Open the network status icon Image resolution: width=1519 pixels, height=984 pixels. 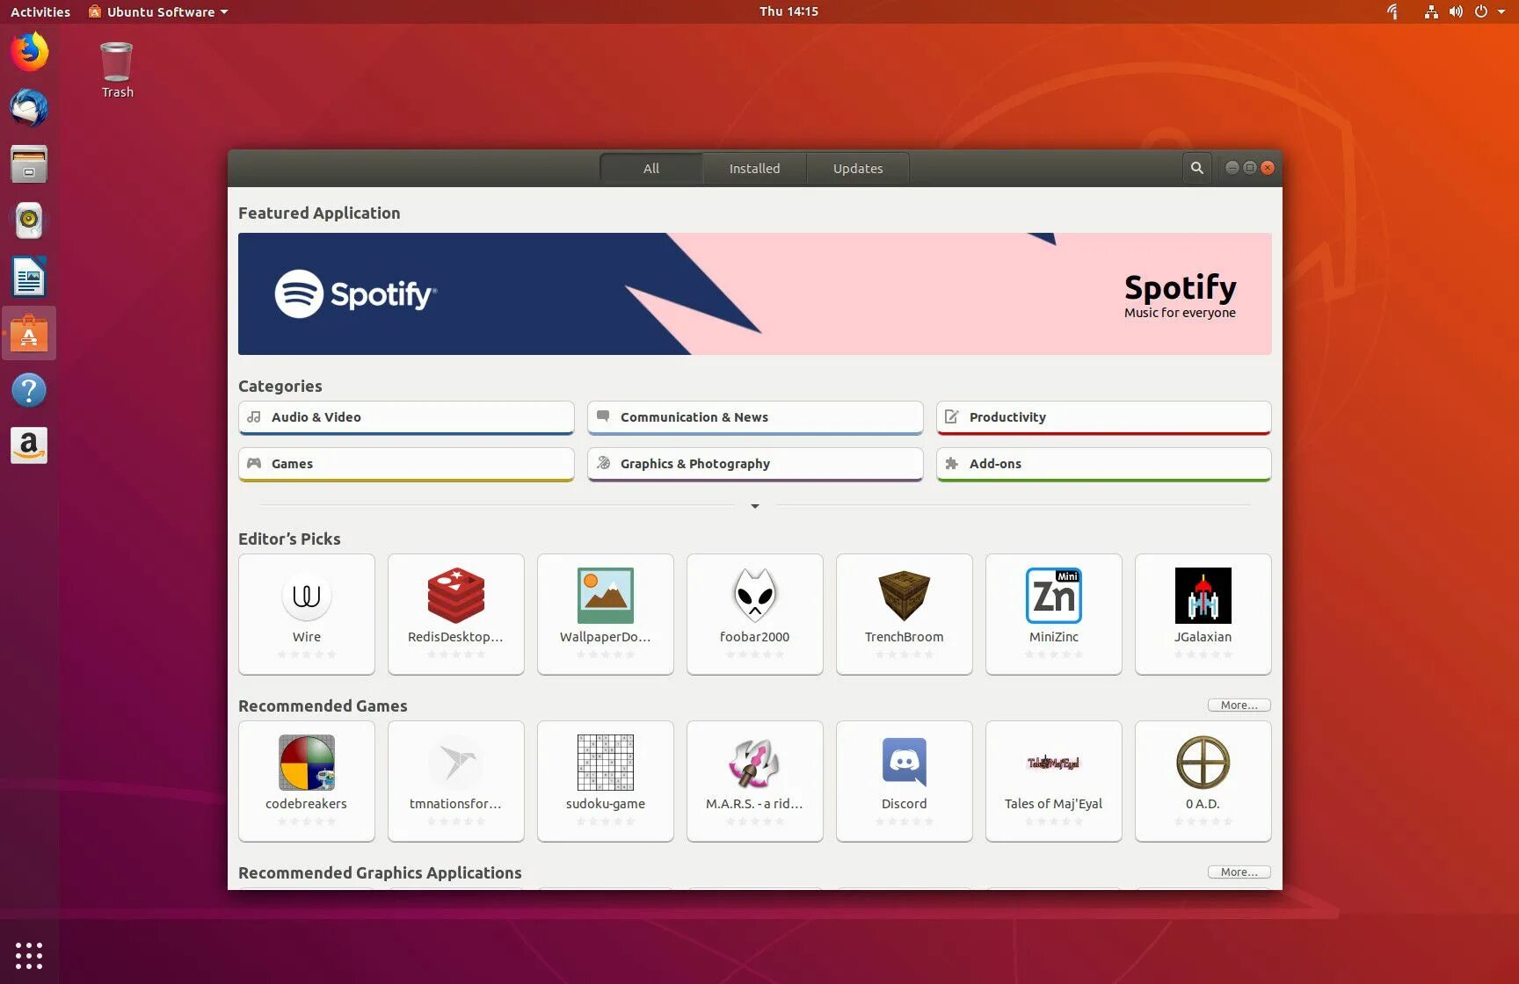click(x=1431, y=11)
